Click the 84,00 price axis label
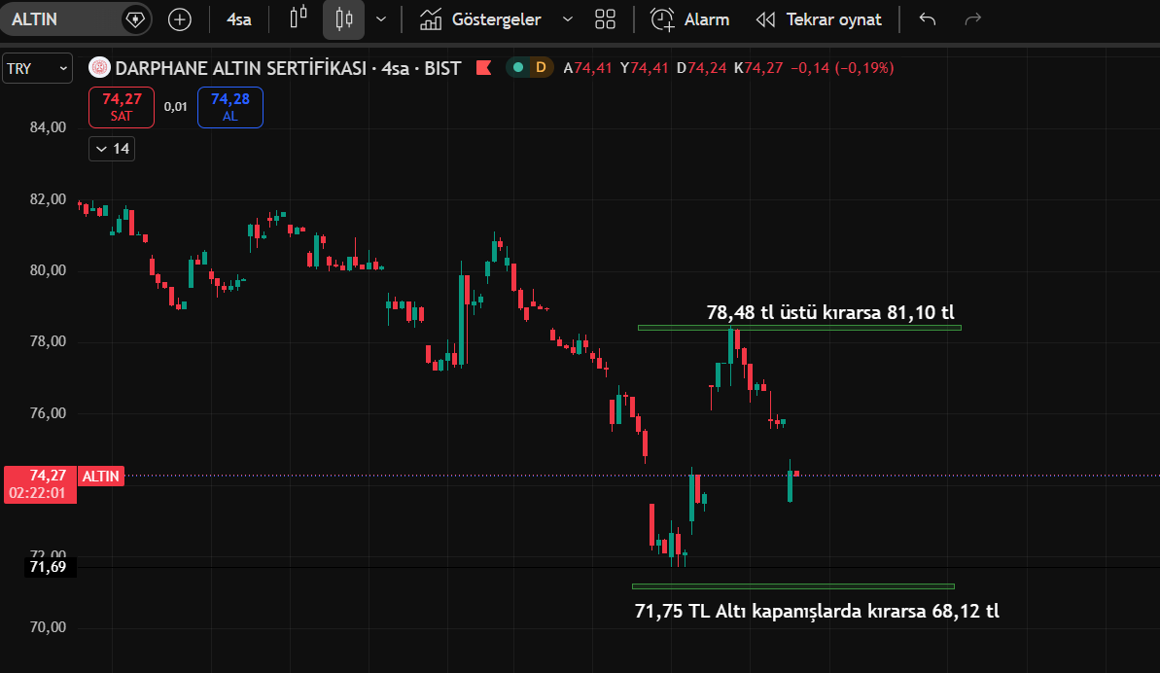This screenshot has height=673, width=1160. 48,127
